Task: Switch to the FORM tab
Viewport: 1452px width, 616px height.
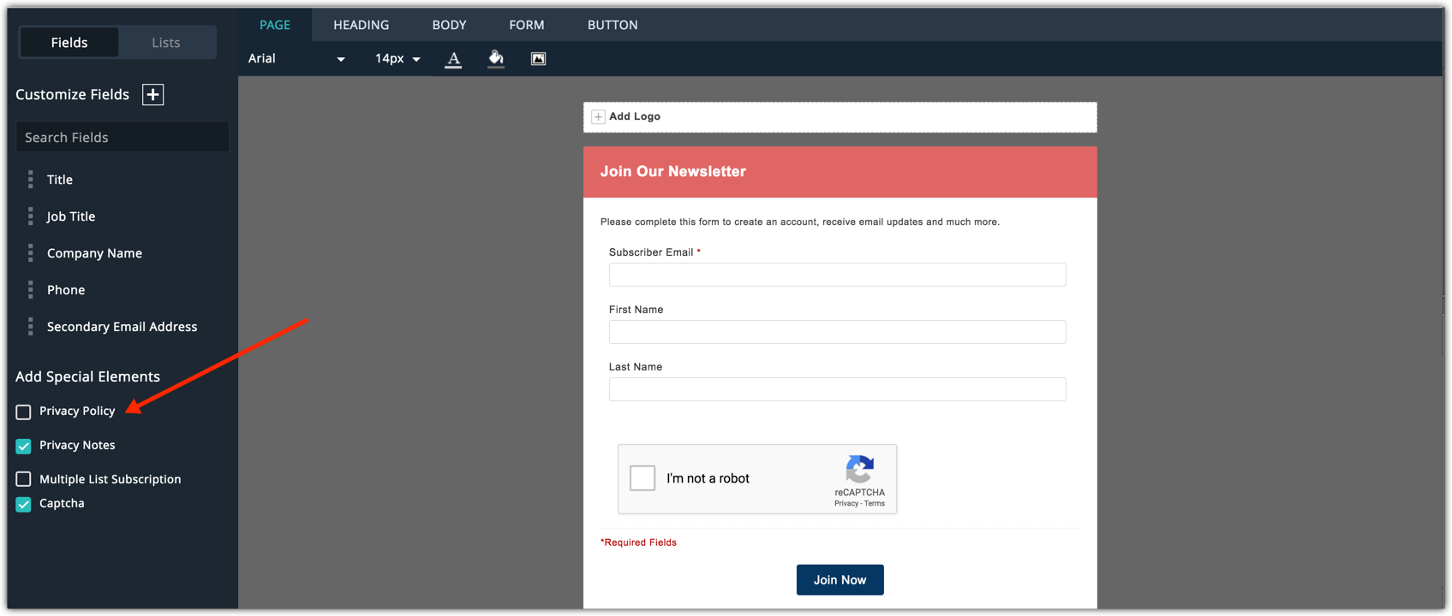Action: [x=527, y=25]
